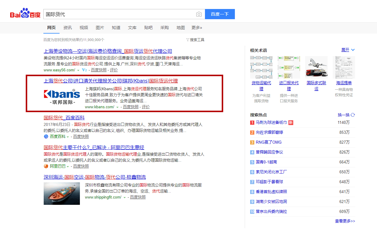Open 货物运输代理 related term link
The width and height of the screenshot is (377, 248).
pyautogui.click(x=261, y=86)
